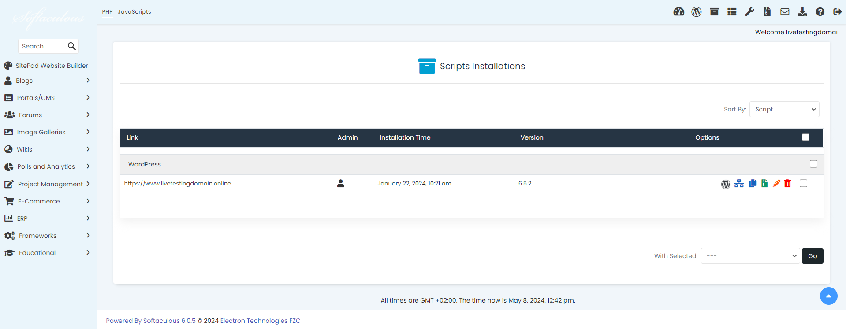The width and height of the screenshot is (846, 329).
Task: Clone the installation with blue copy icon
Action: (753, 183)
